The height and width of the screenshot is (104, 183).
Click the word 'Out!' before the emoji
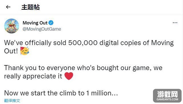[x=11, y=51]
